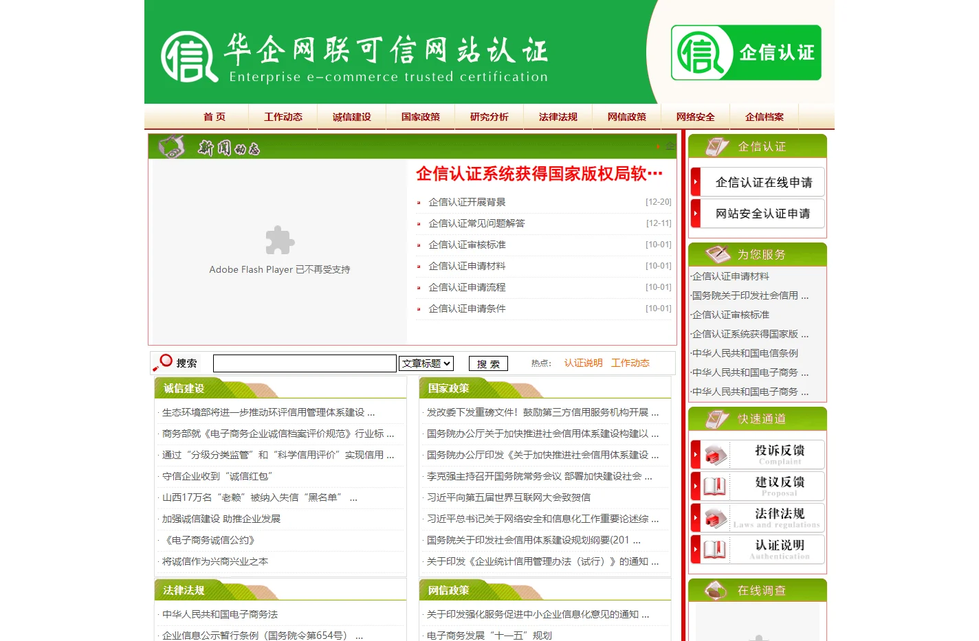
Task: Open the 首页 navigation item
Action: pyautogui.click(x=214, y=117)
